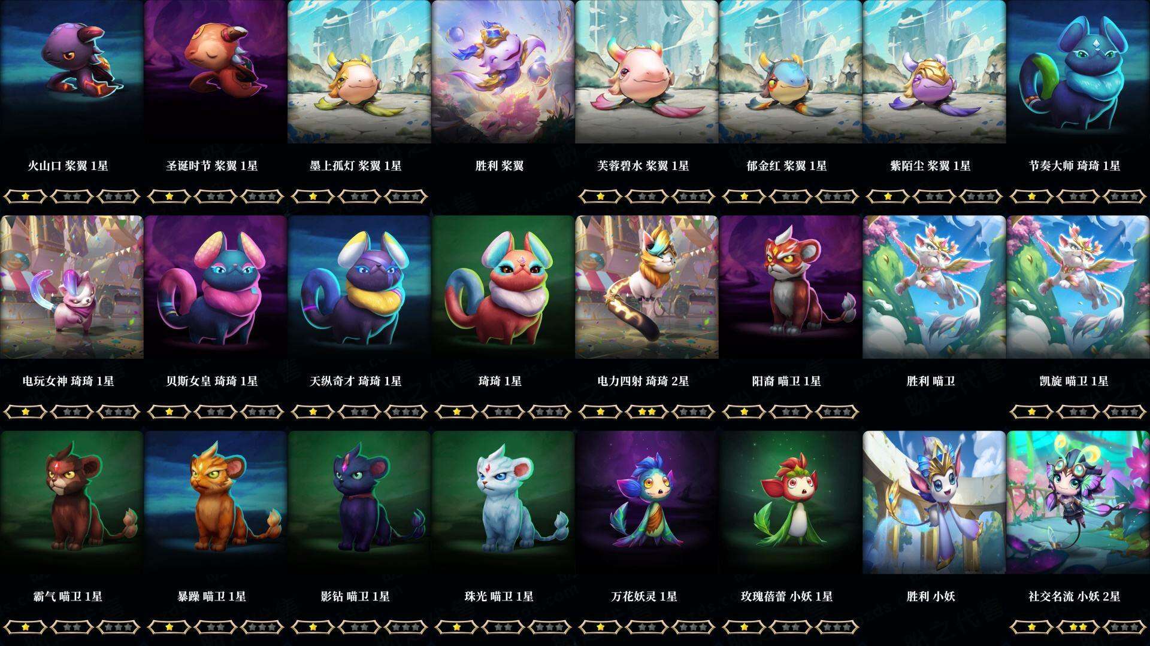Open the 影钻 喵卫 dark cat portrait
The image size is (1150, 646).
click(359, 502)
